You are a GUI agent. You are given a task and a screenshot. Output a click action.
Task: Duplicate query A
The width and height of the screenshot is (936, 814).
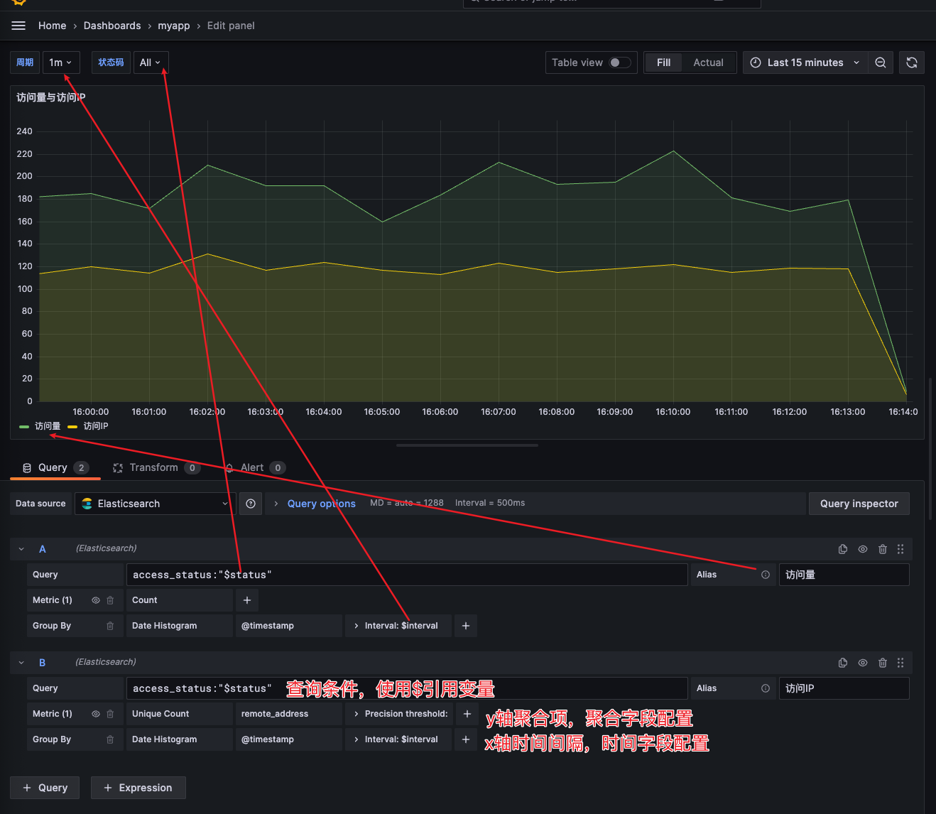843,549
